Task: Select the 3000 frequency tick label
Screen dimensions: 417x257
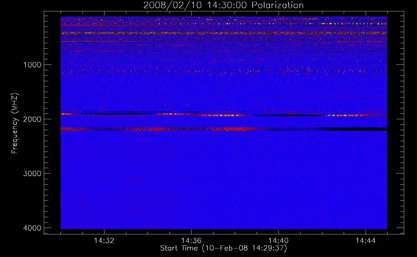Action: (x=32, y=173)
